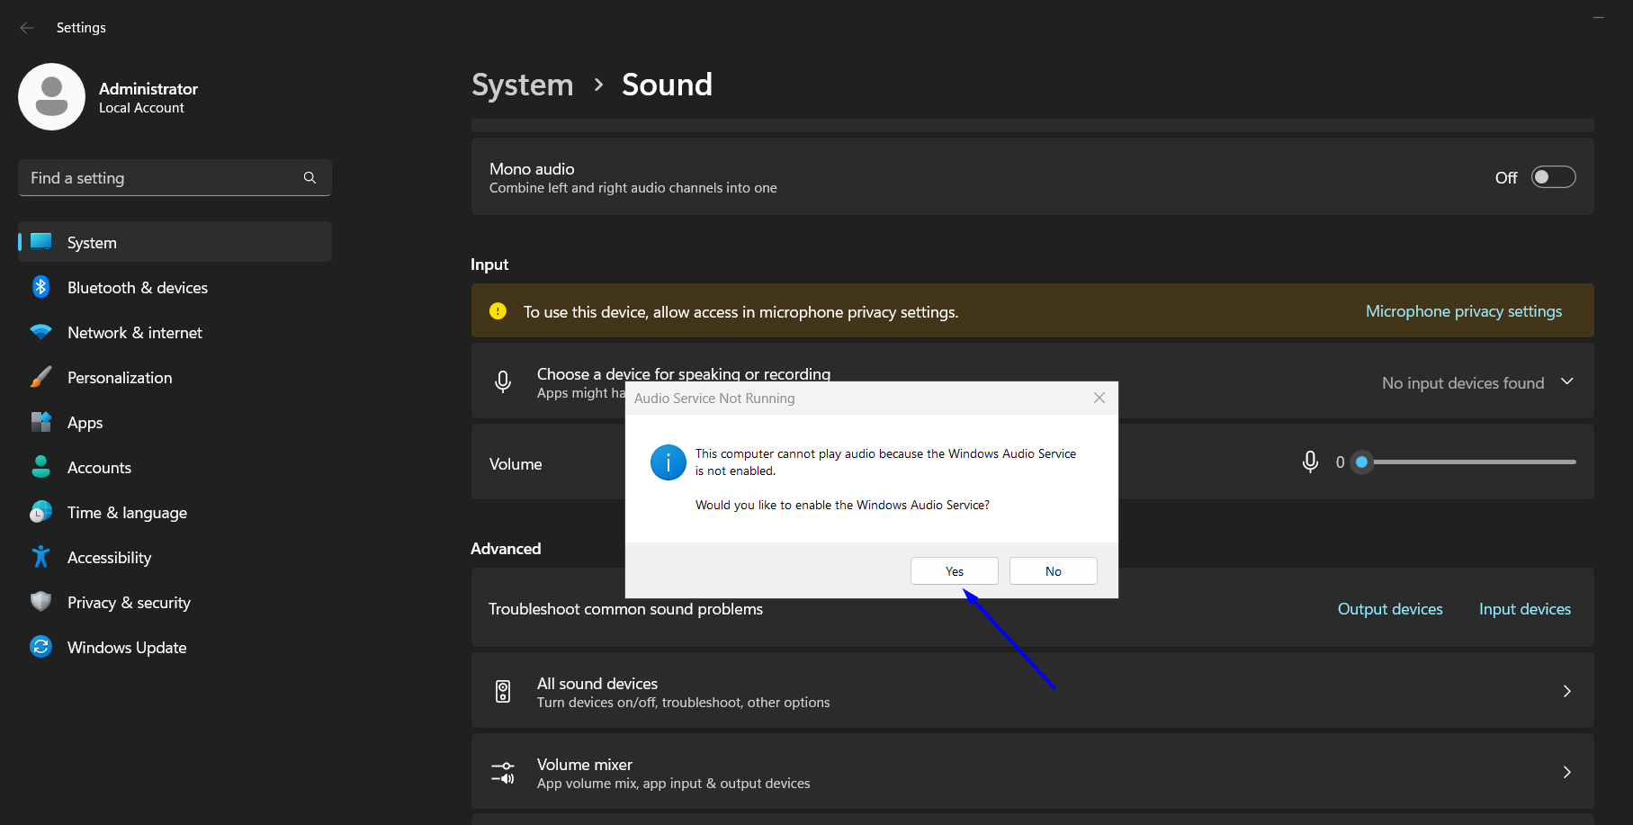Viewport: 1633px width, 825px height.
Task: Click the input volume slider track
Action: click(1474, 462)
